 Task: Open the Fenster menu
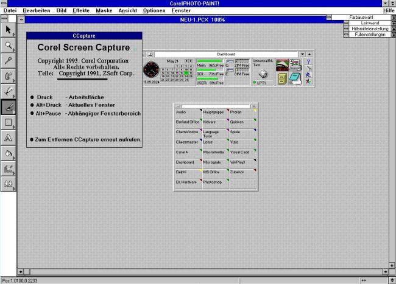coord(181,10)
